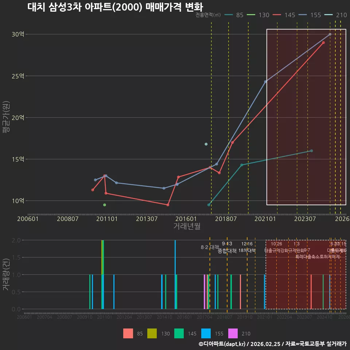Click the 155 line data point at 202101

point(265,82)
